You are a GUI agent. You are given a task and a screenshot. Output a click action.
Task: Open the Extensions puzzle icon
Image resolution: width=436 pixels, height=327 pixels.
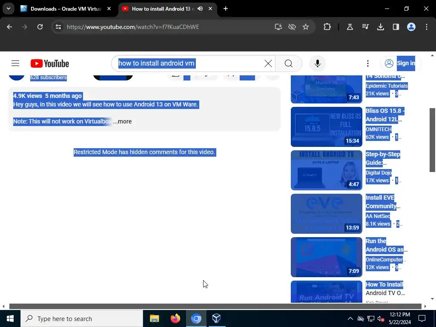point(327,27)
